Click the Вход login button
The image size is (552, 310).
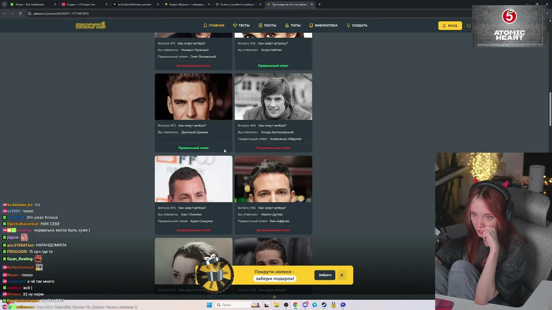coord(450,25)
